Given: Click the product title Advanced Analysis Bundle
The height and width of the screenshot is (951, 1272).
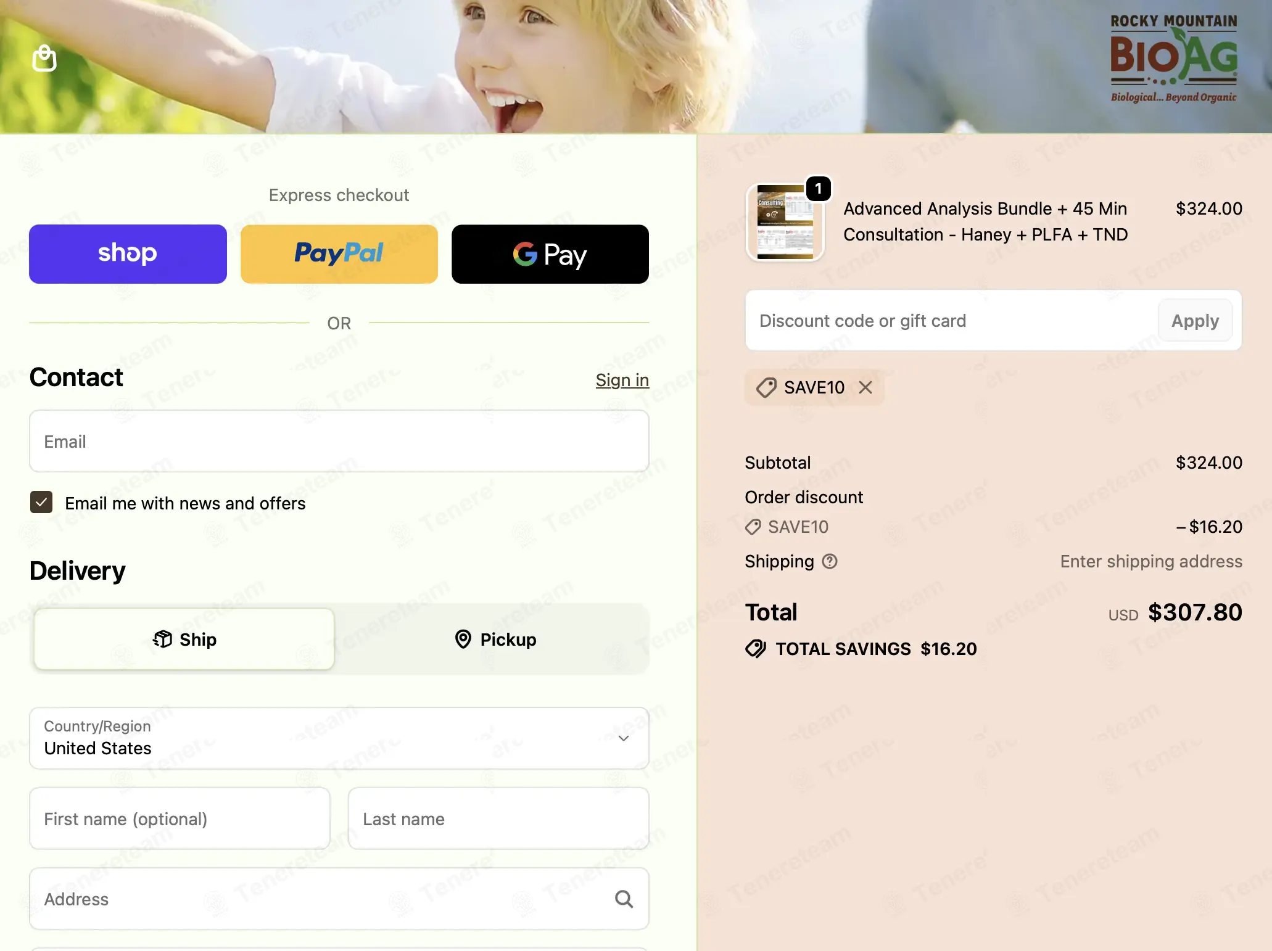Looking at the screenshot, I should coord(986,221).
